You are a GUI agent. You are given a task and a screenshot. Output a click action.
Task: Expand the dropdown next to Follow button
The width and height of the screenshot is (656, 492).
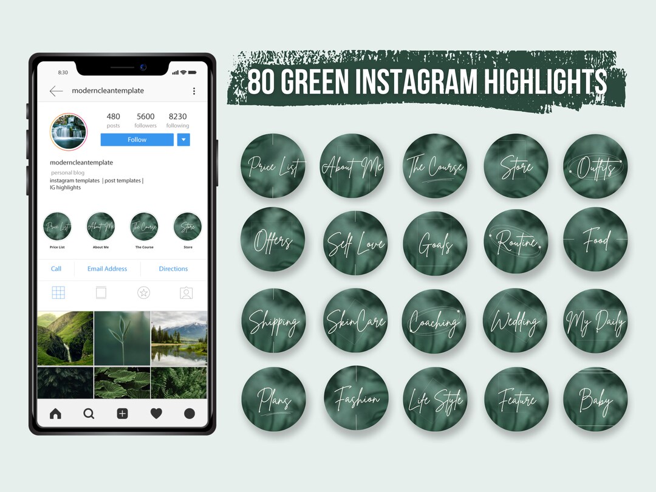(183, 140)
